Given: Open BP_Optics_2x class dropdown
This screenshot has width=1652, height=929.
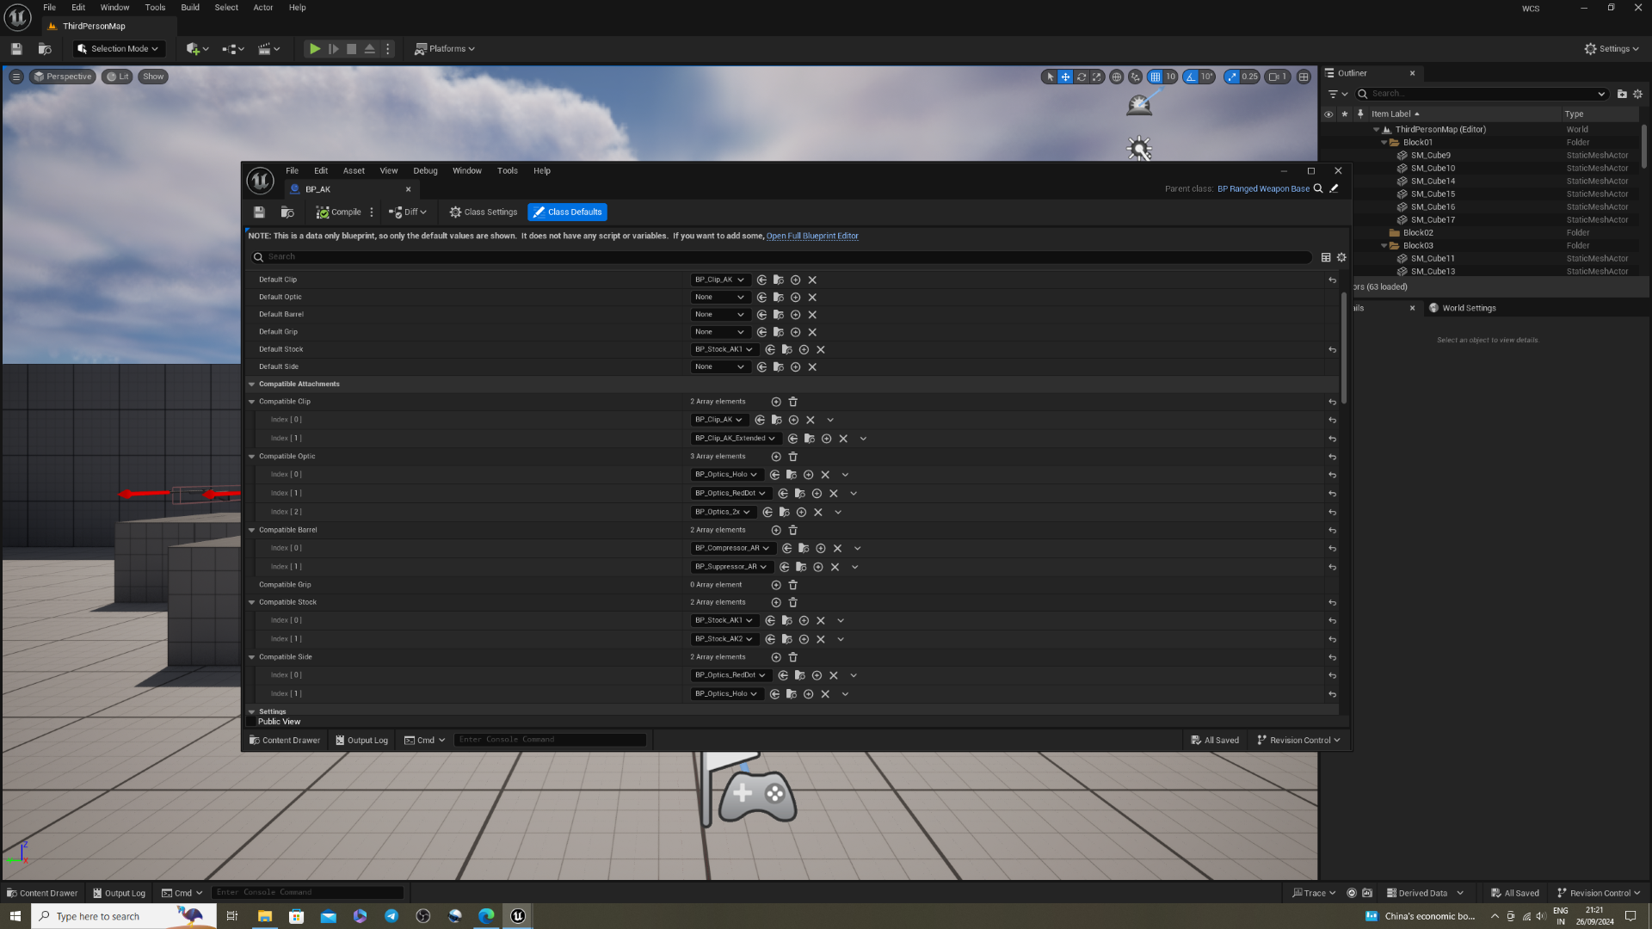Looking at the screenshot, I should click(x=723, y=512).
